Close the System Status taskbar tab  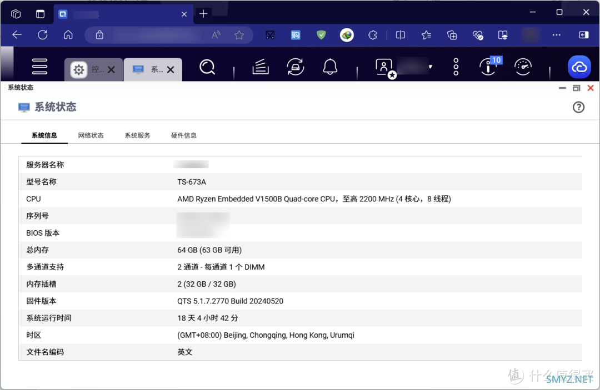click(171, 69)
